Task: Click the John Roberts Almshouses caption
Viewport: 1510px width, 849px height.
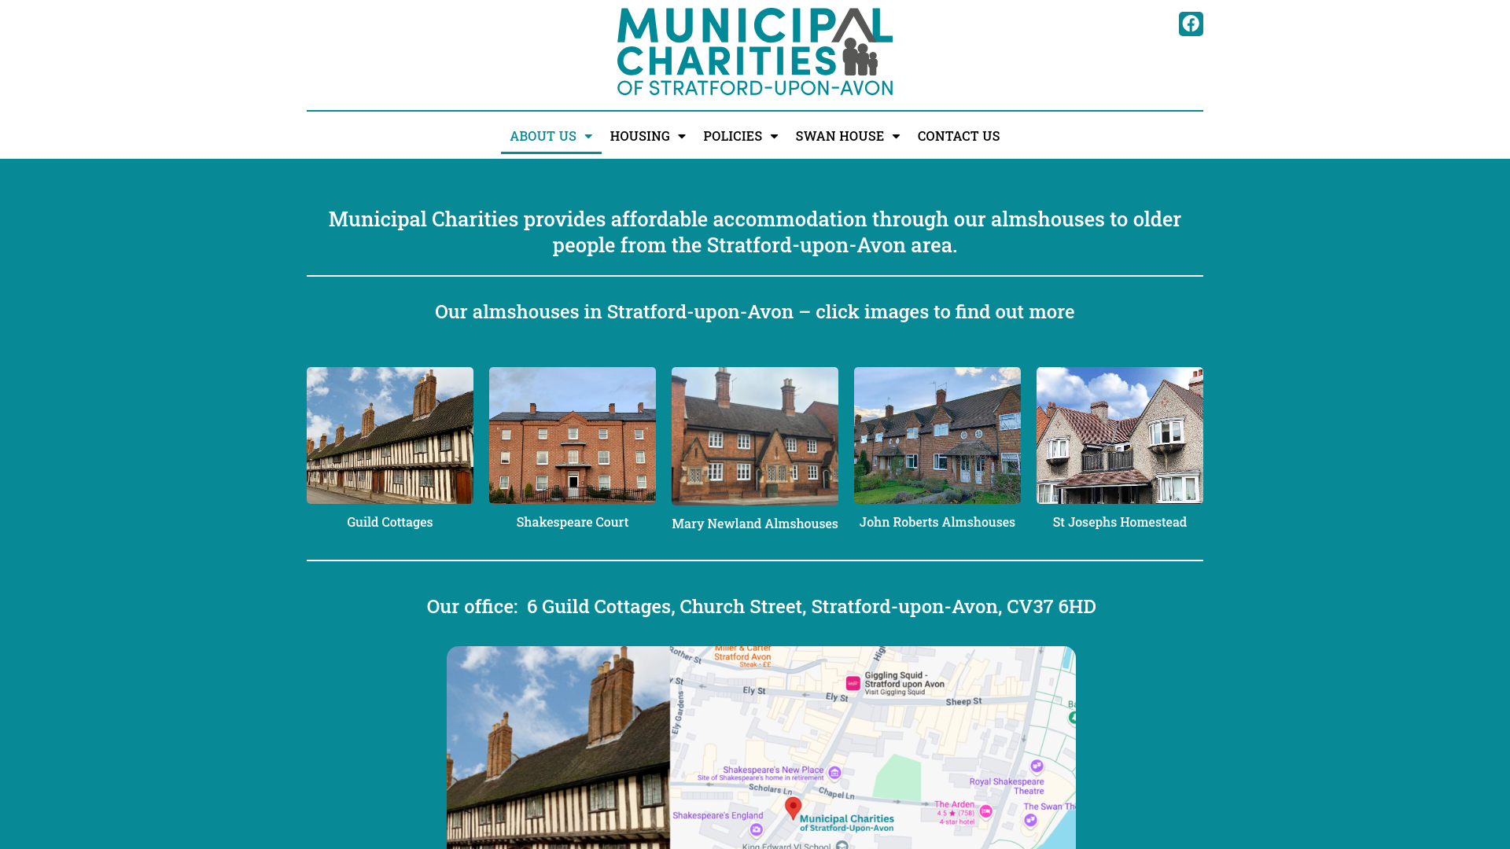Action: (937, 522)
